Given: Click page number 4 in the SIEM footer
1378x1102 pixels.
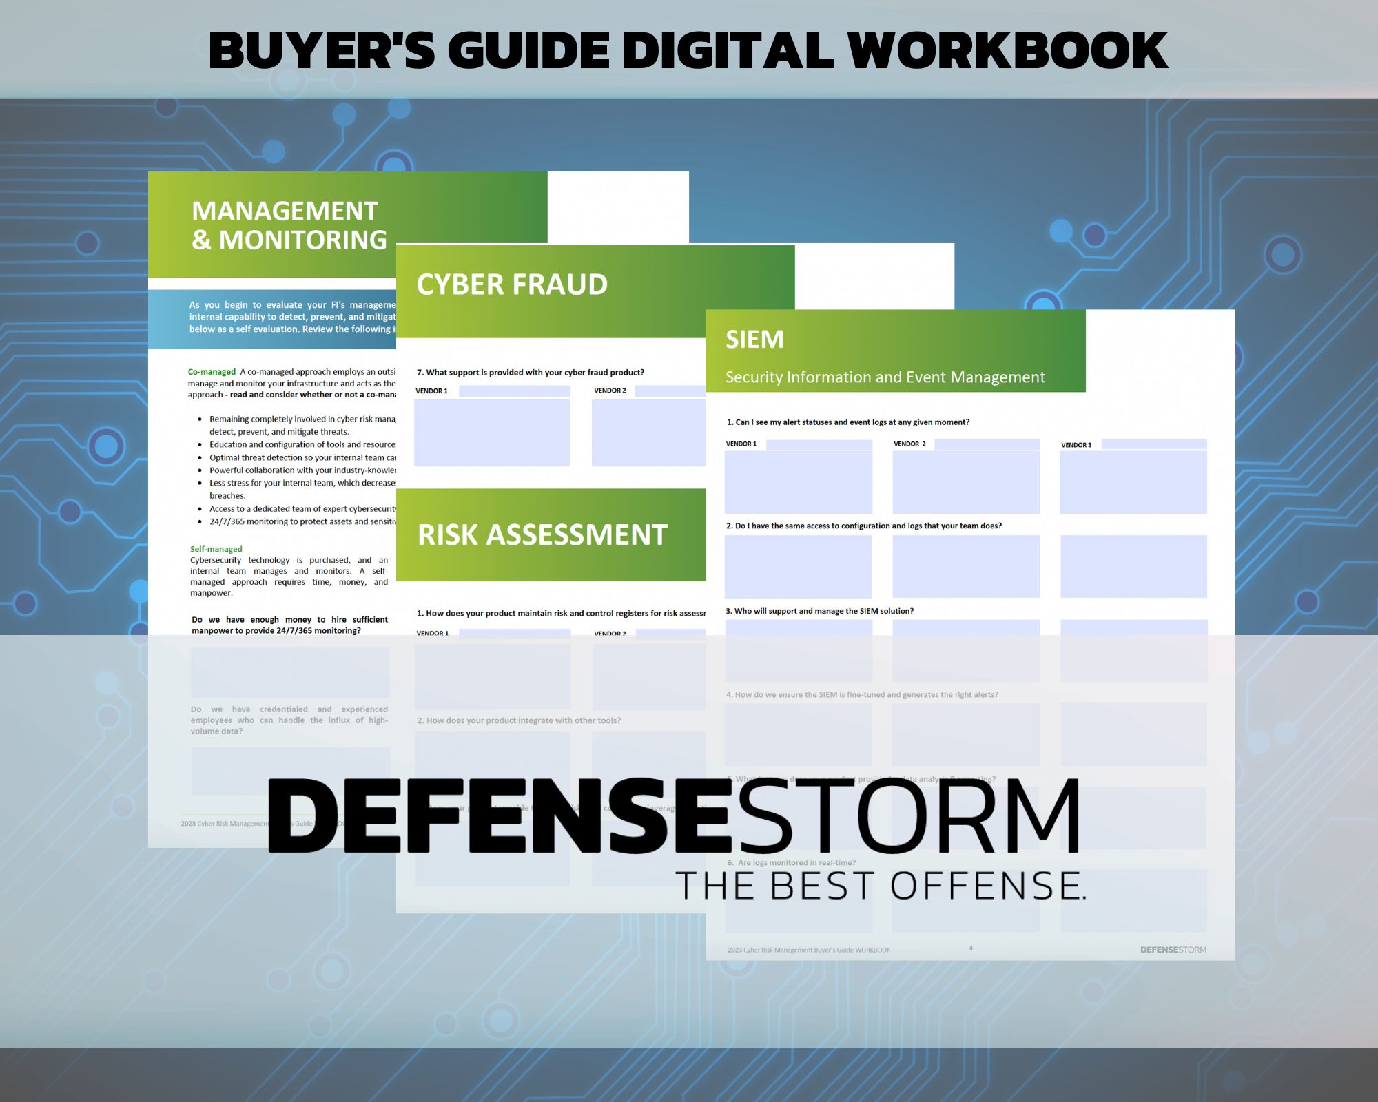Looking at the screenshot, I should click(x=971, y=948).
